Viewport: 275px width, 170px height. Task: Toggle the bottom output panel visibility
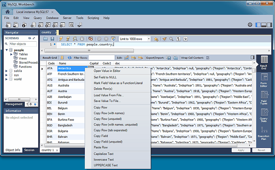[x=264, y=25]
